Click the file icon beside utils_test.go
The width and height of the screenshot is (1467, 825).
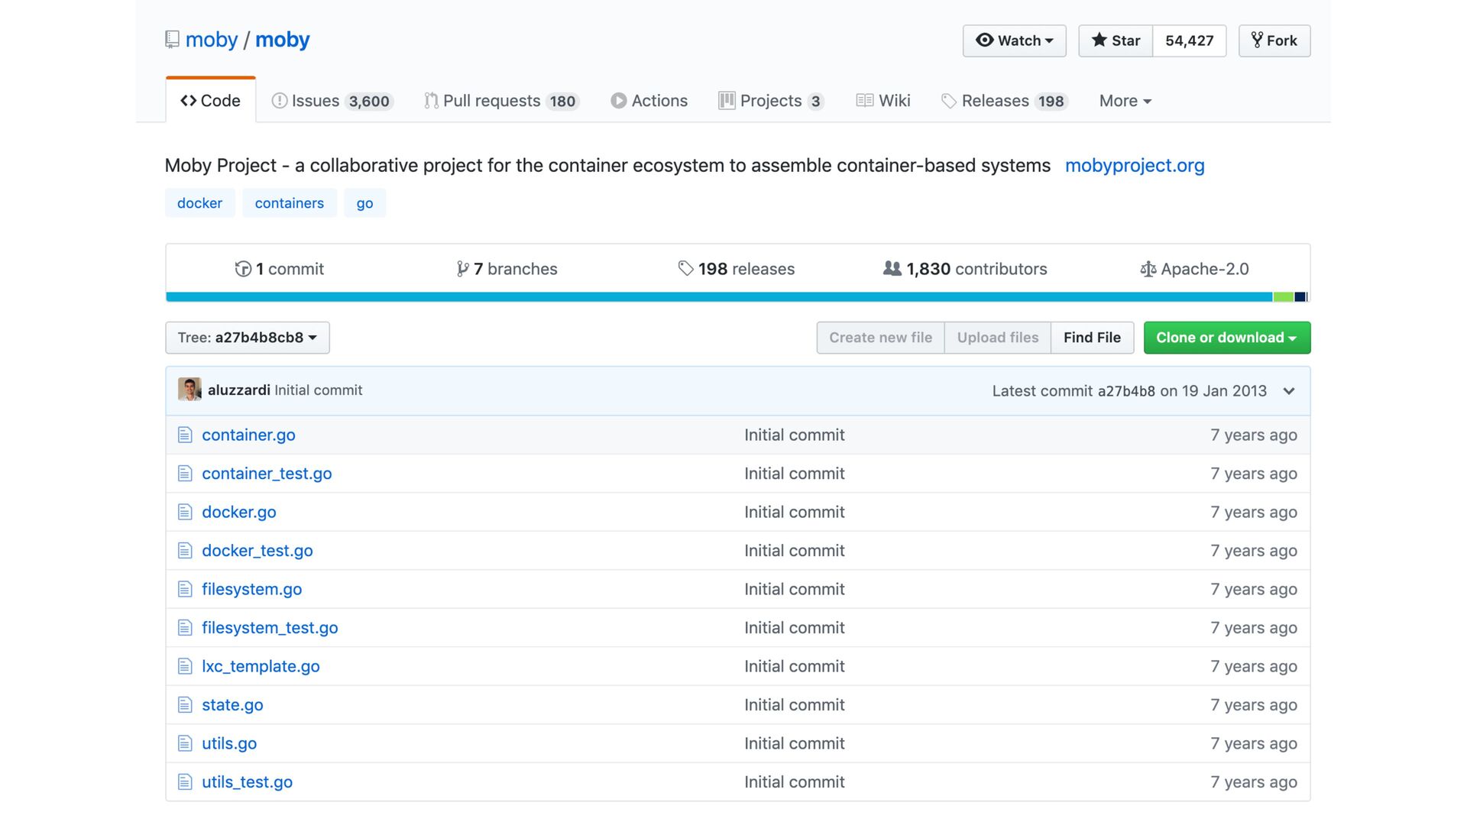tap(185, 781)
